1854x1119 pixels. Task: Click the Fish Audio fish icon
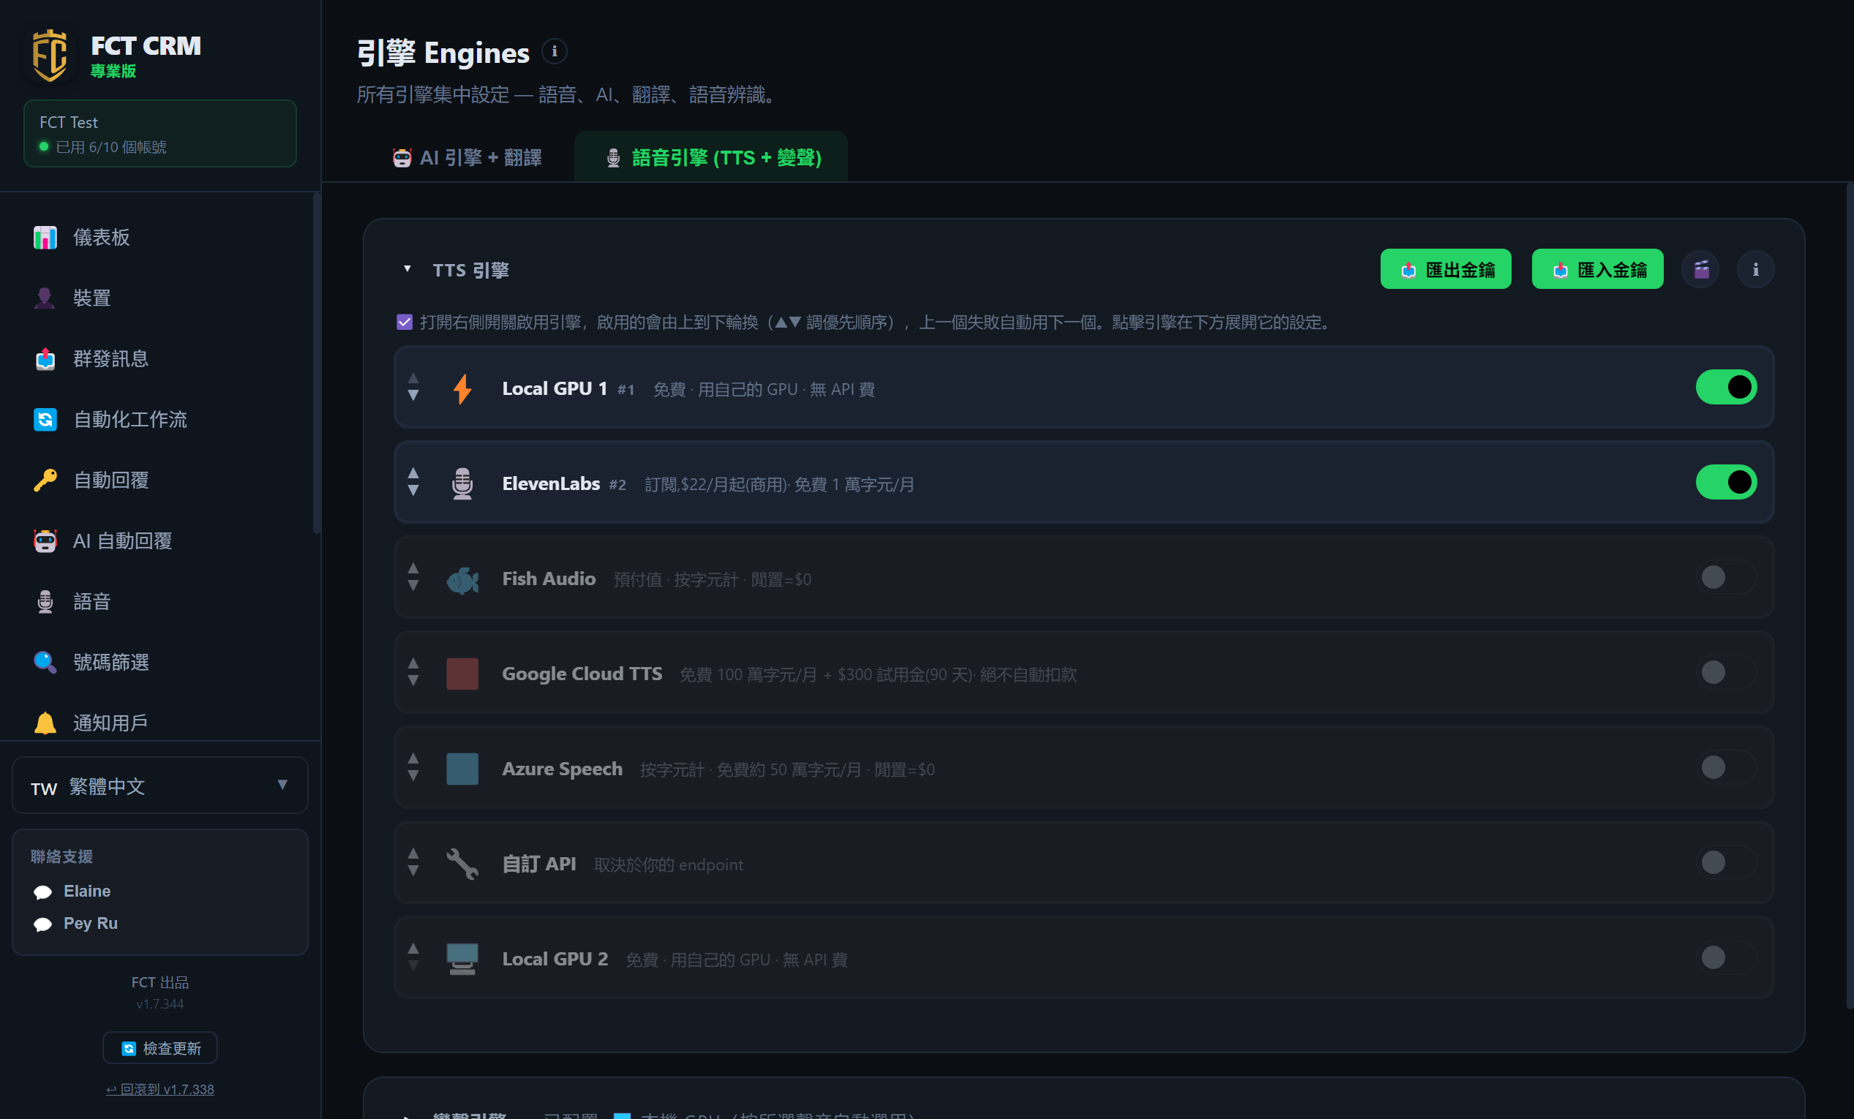(x=462, y=579)
